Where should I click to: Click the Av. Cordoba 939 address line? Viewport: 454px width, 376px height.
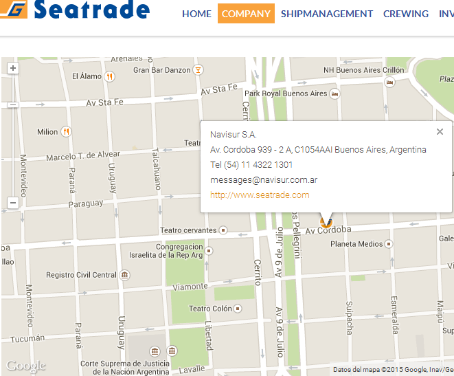pyautogui.click(x=318, y=150)
